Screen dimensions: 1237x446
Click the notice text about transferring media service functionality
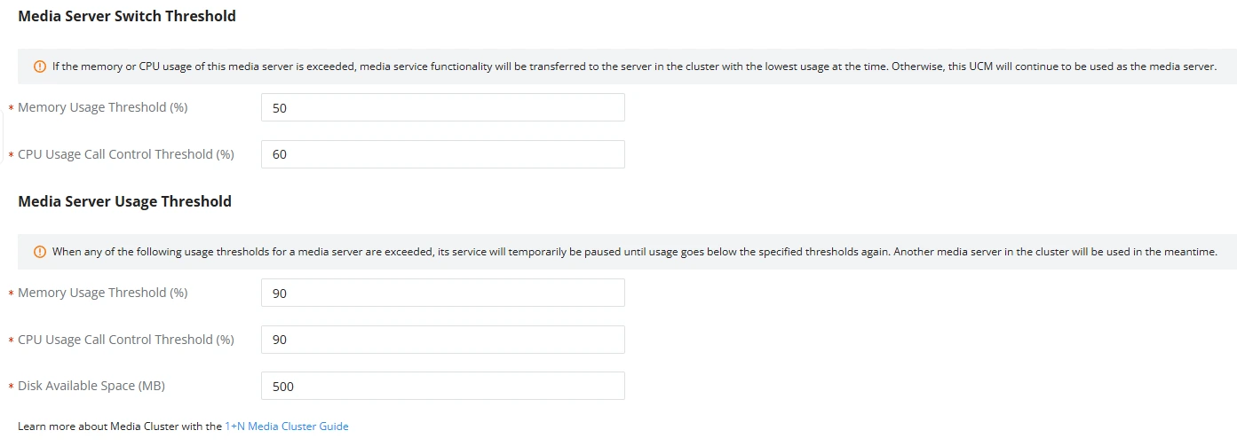(634, 67)
